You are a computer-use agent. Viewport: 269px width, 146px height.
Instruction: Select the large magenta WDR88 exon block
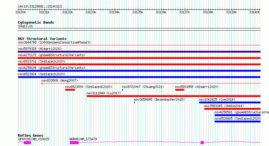coord(74,143)
